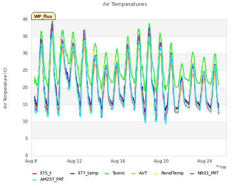Click the 0 y-axis tick label

(x=27, y=155)
